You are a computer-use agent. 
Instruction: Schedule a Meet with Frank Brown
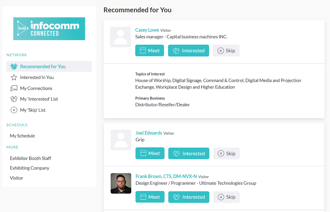click(x=150, y=197)
